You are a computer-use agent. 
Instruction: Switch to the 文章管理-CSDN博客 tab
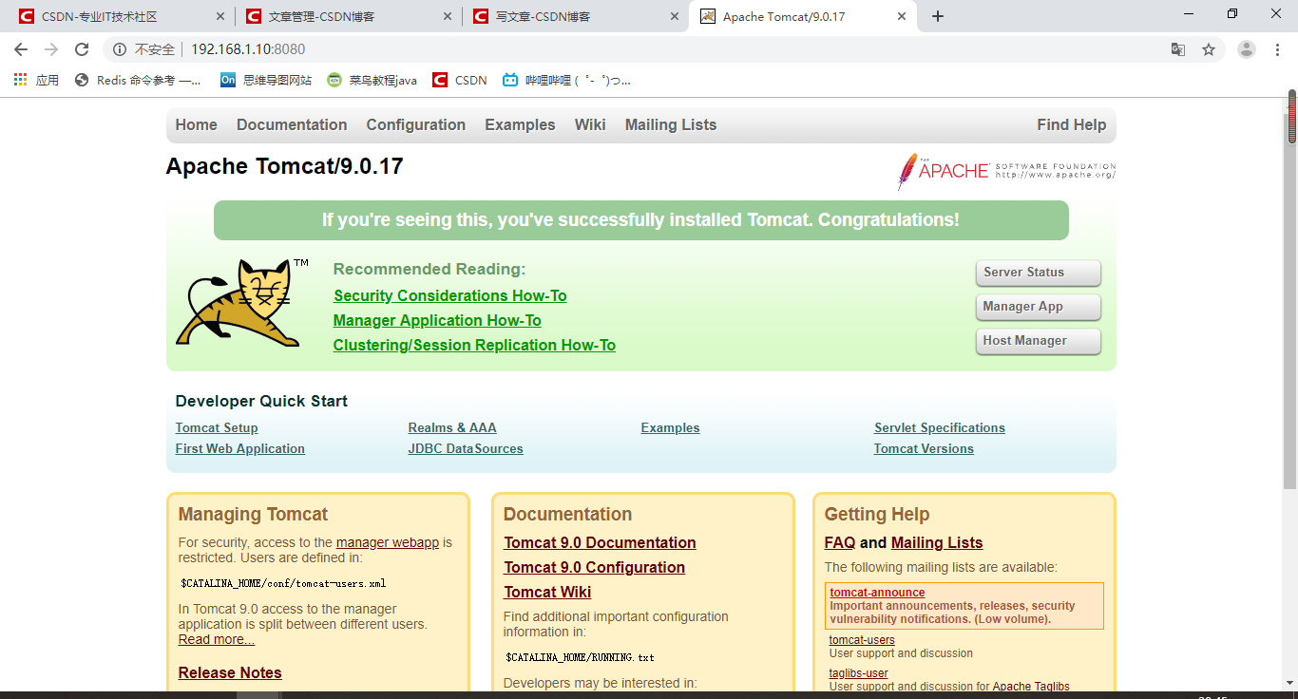click(348, 16)
